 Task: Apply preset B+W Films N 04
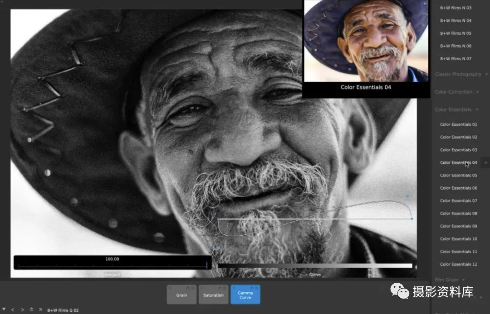(x=456, y=20)
